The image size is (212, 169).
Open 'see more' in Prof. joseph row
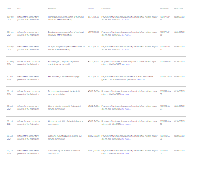(x=126, y=64)
